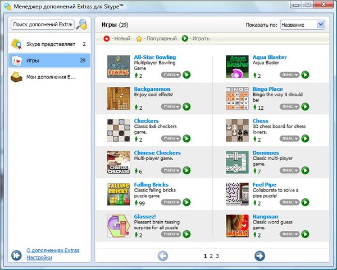Open Мои дополнения Extras category
337x270 pixels.
pyautogui.click(x=49, y=77)
